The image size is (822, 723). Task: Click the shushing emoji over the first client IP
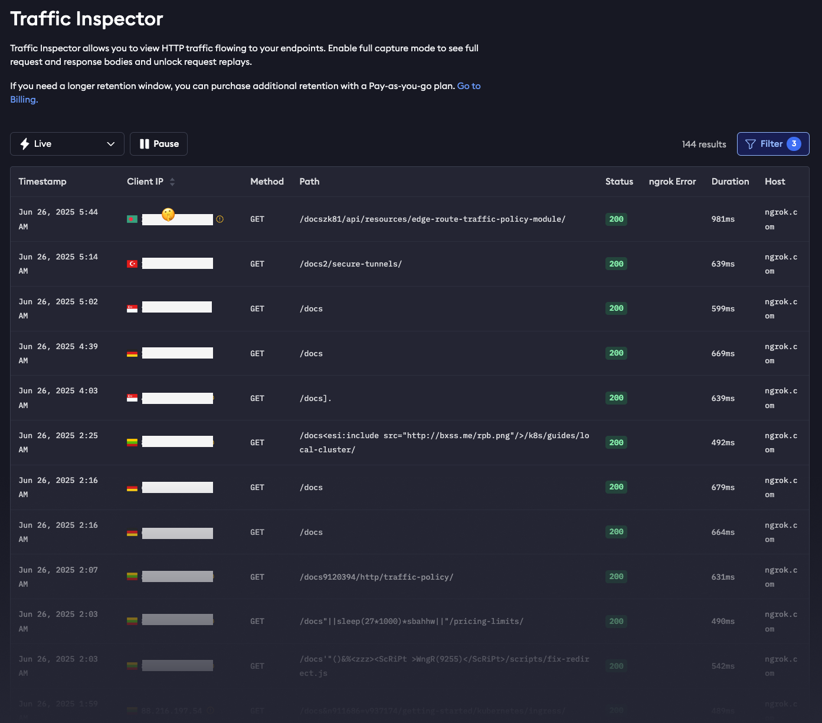[168, 215]
